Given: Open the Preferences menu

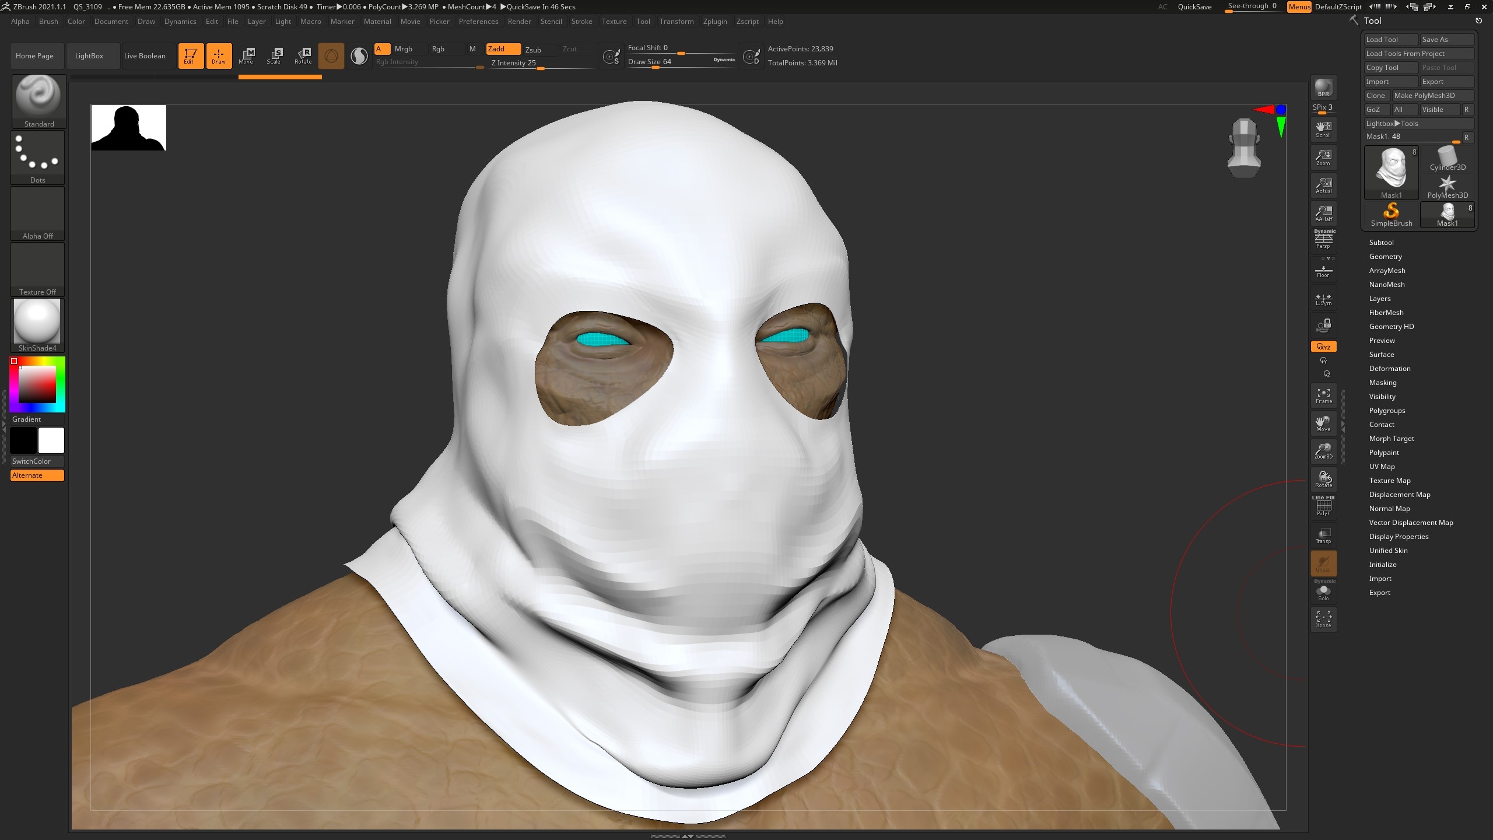Looking at the screenshot, I should click(x=478, y=22).
